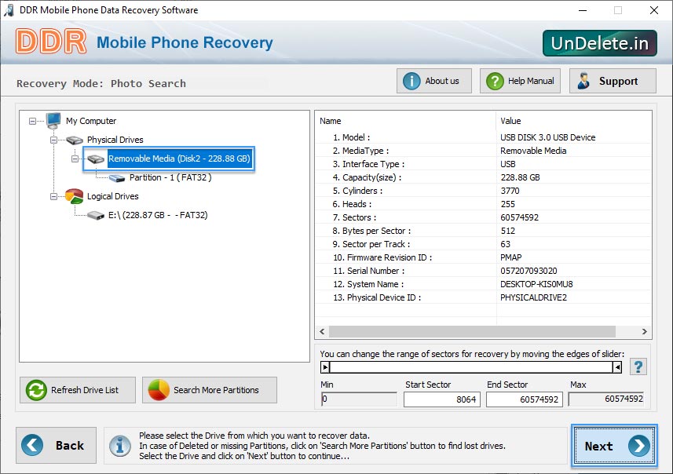Image resolution: width=673 pixels, height=474 pixels.
Task: Click the horizontal scrollbar right arrow
Action: point(644,332)
